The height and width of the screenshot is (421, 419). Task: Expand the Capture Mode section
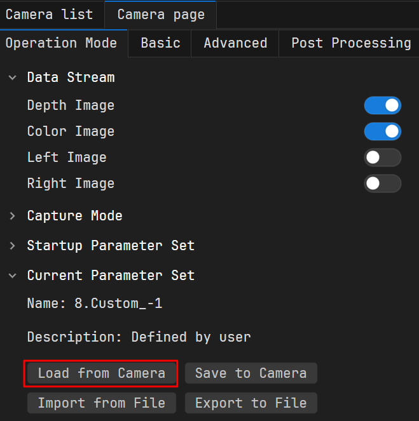point(13,216)
